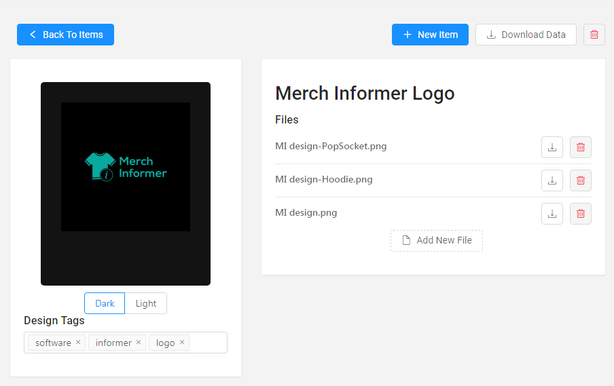Screen dimensions: 614x386
Task: Focus the Design Tags input field
Action: [x=208, y=343]
